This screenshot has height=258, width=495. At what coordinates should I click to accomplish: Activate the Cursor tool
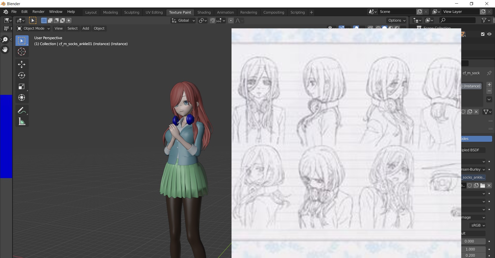[22, 52]
